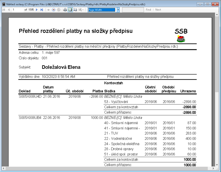221x172 pixels.
Task: Jump to the last page
Action: 41,10
